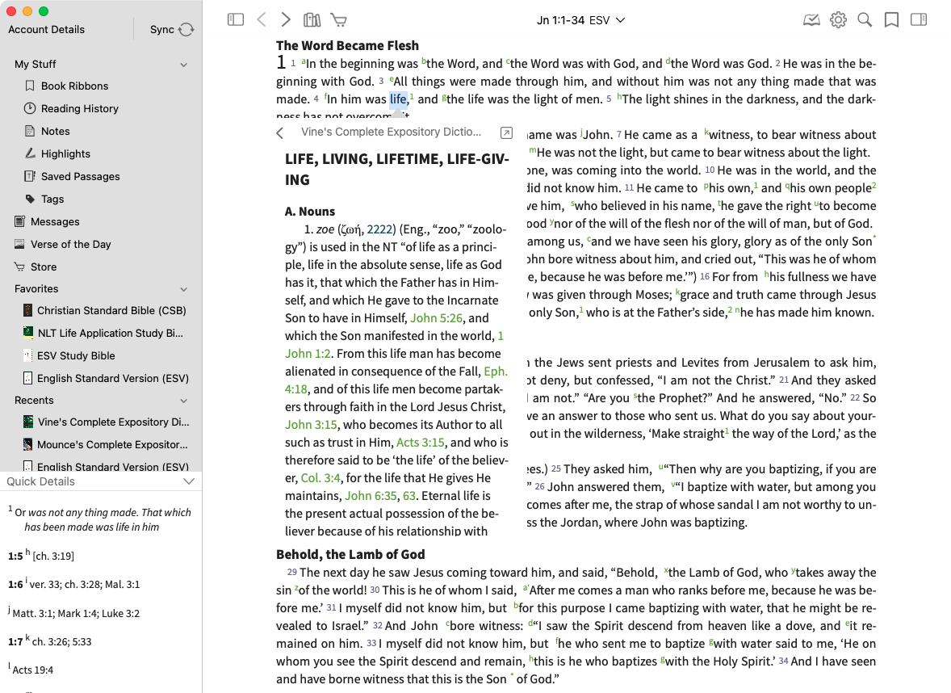Toggle the left sidebar panel icon

click(x=236, y=19)
